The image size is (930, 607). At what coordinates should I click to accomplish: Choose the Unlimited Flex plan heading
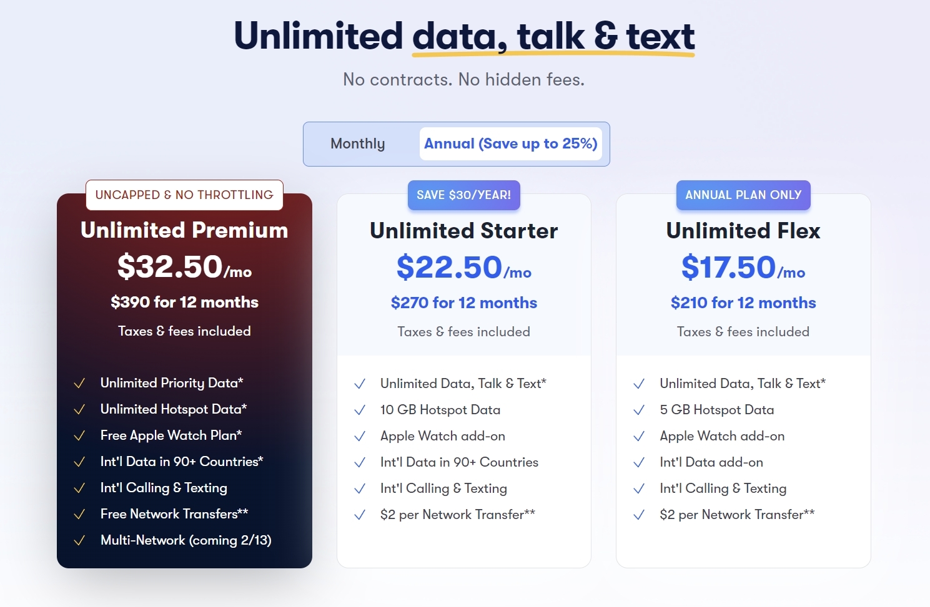click(x=743, y=231)
